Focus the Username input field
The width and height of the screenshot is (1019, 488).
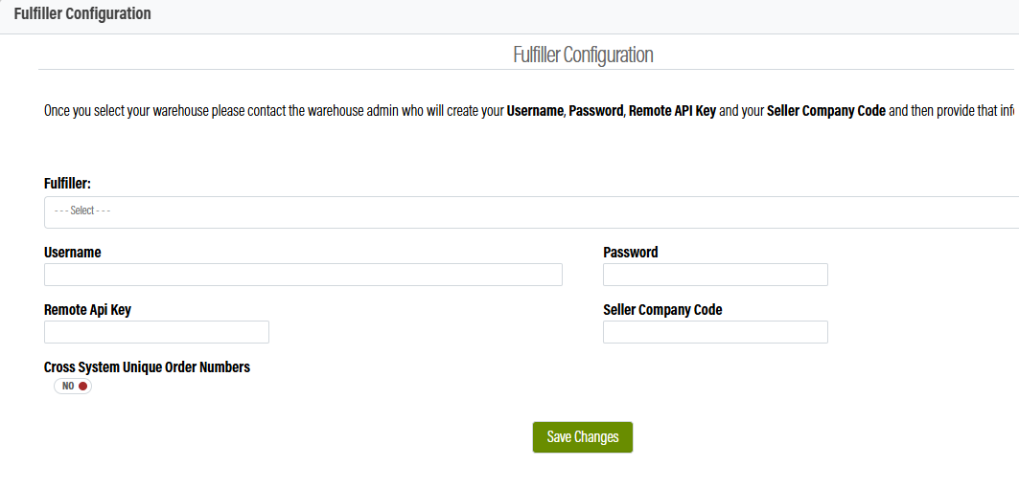click(x=303, y=275)
